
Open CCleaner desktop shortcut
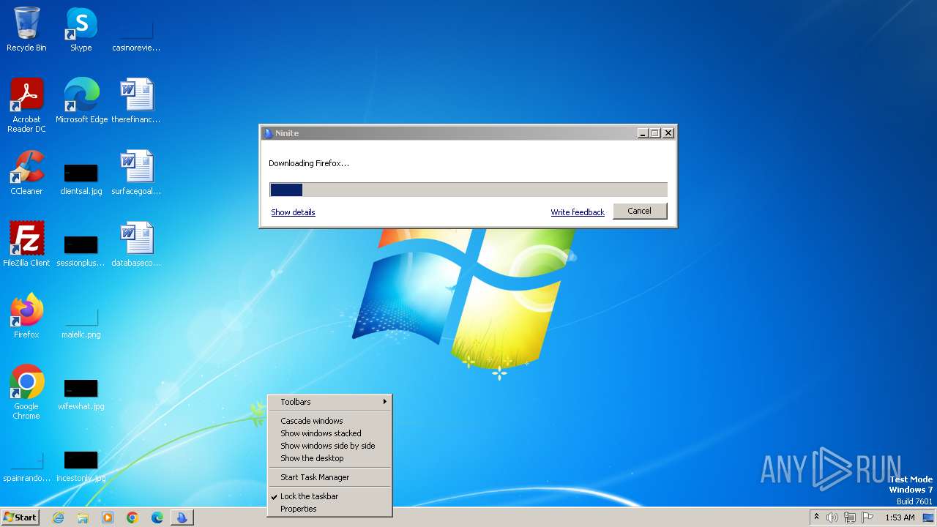[x=26, y=172]
